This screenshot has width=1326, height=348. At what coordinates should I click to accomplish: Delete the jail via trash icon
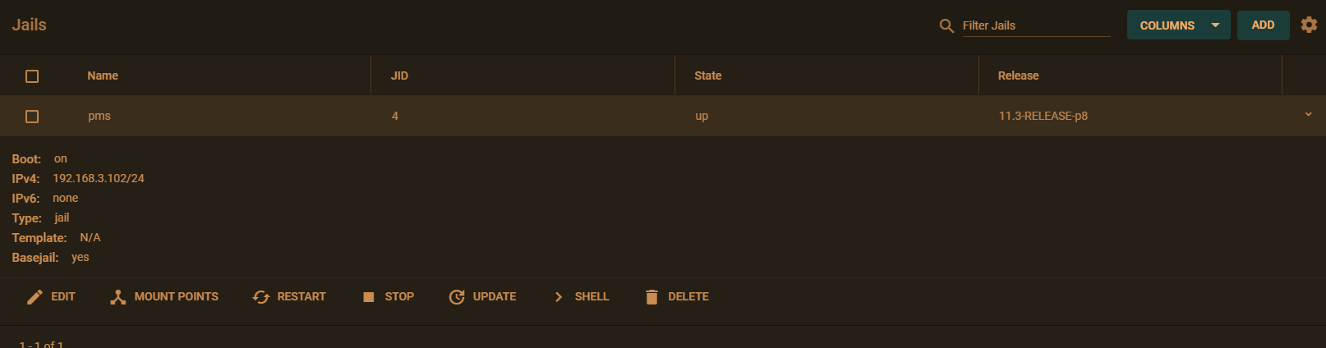point(651,297)
